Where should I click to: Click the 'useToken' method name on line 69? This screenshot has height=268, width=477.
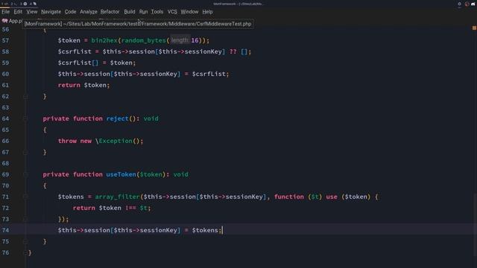pos(121,174)
